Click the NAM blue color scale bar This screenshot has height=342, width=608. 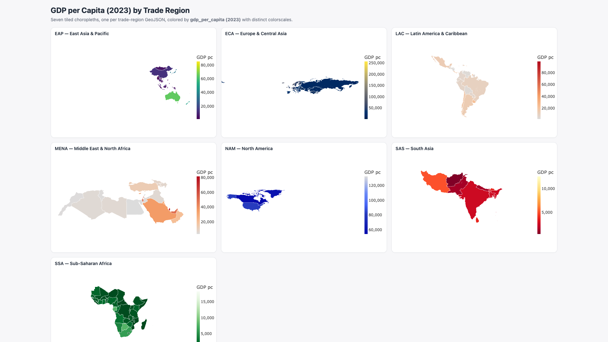tap(366, 205)
